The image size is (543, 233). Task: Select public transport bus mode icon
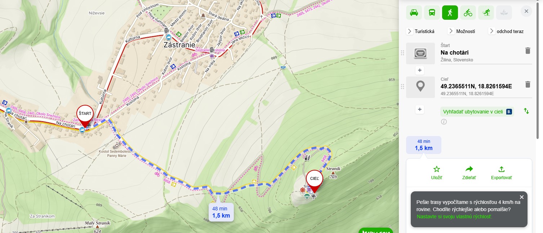[x=432, y=13]
